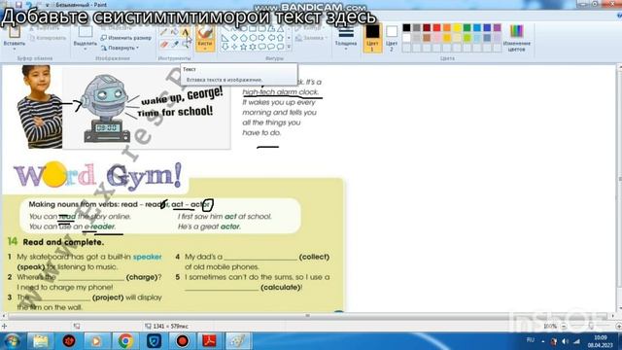Open the shape Fill (Заливка) dropdown
The width and height of the screenshot is (622, 350).
pyautogui.click(x=312, y=38)
